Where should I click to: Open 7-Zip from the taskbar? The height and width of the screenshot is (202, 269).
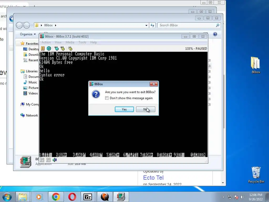88,197
